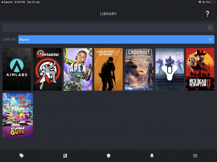
Task: Click the question mark help button
Action: pos(207,14)
